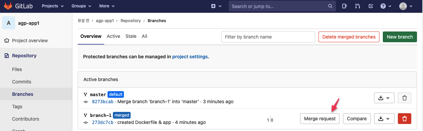Open the user avatar menu
The image size is (423, 131).
(406, 6)
